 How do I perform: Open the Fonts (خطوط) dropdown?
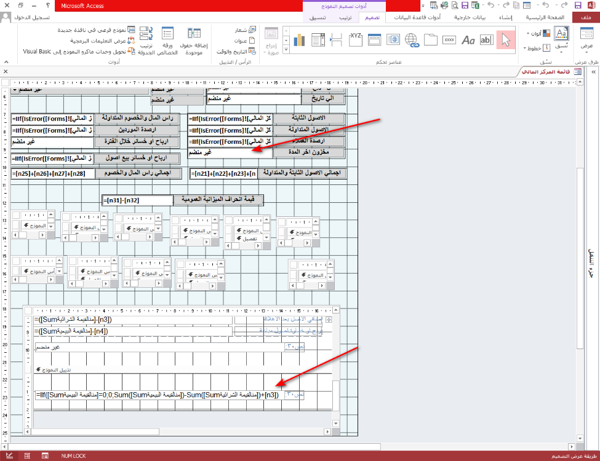click(537, 48)
